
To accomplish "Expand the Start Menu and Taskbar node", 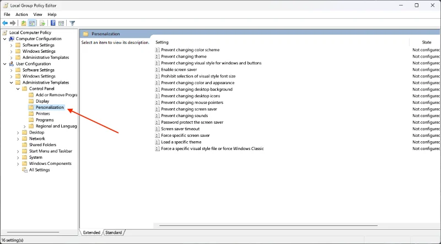I will [18, 151].
